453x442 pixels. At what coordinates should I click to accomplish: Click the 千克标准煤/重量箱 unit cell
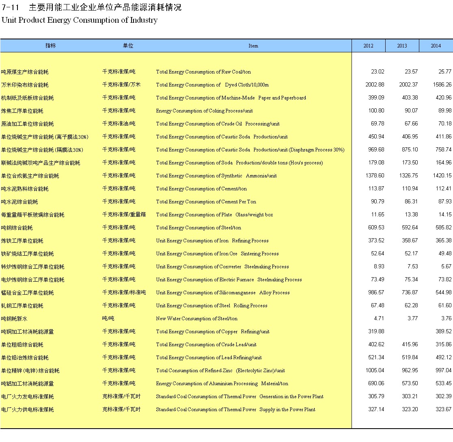click(124, 215)
